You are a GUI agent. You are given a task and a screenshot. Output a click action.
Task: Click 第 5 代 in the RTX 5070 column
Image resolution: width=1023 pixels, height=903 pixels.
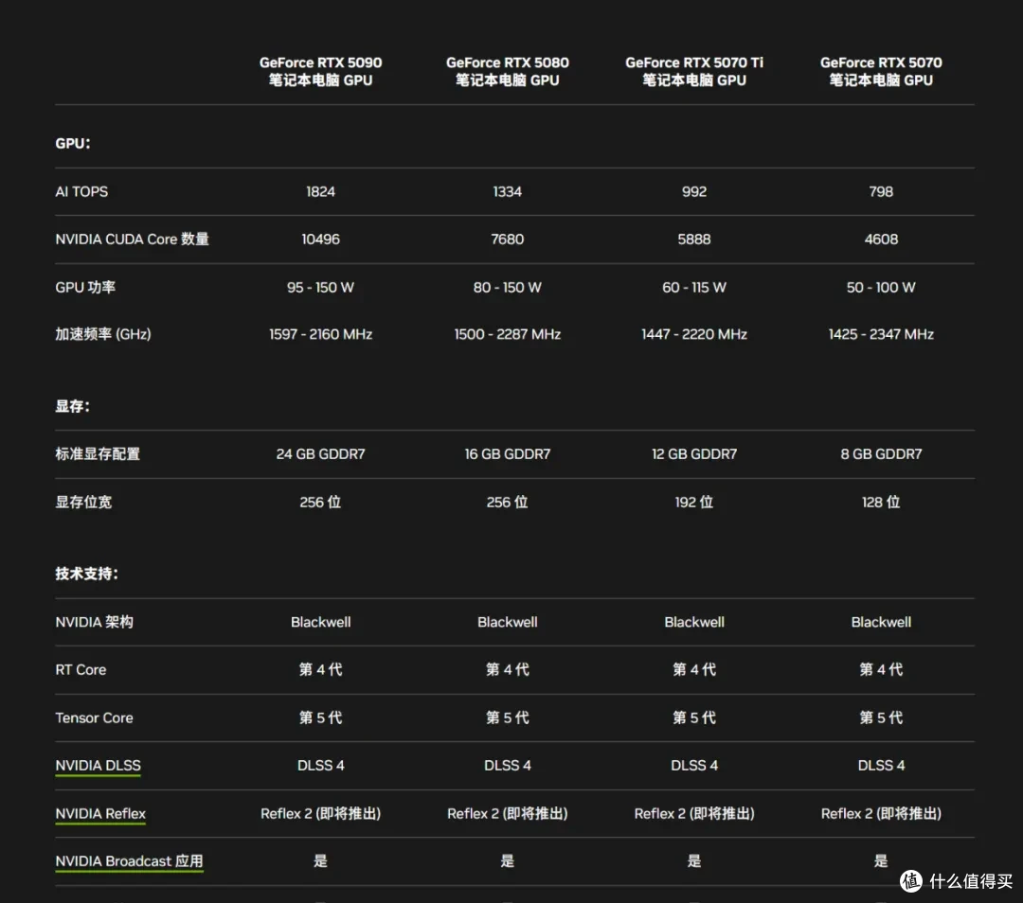coord(881,717)
